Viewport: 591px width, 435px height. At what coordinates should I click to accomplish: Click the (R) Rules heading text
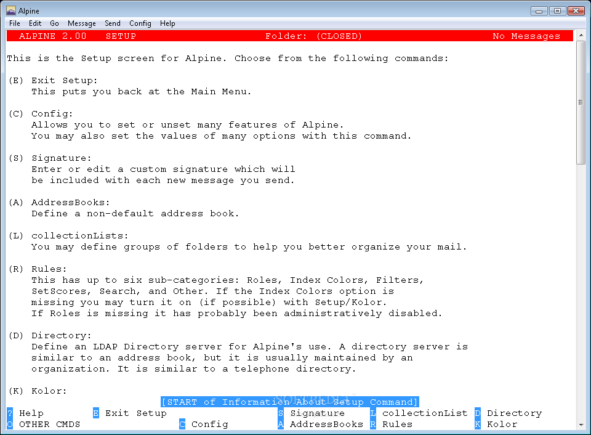(38, 269)
